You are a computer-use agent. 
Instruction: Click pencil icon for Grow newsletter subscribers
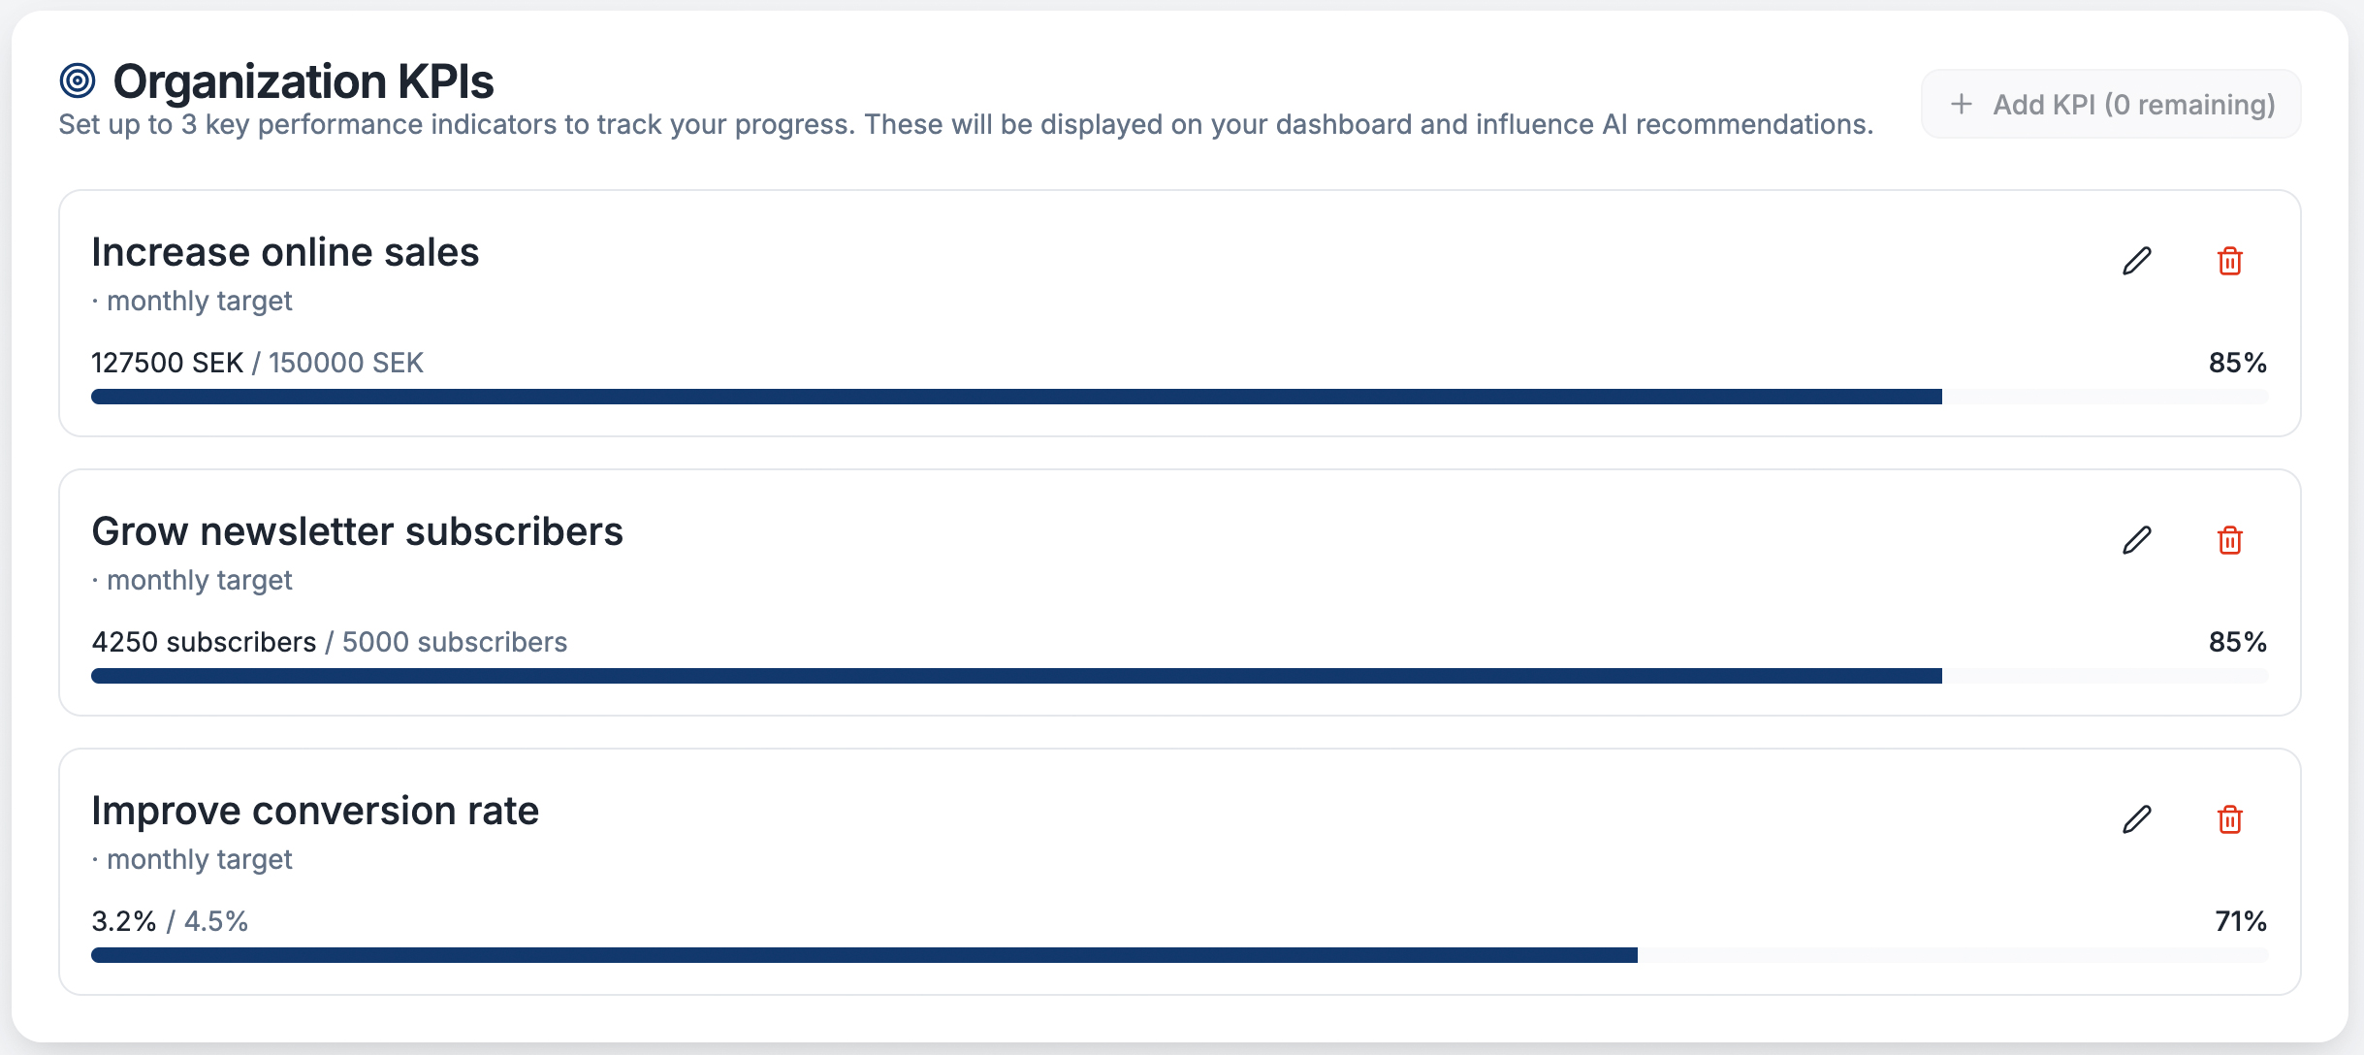tap(2136, 540)
